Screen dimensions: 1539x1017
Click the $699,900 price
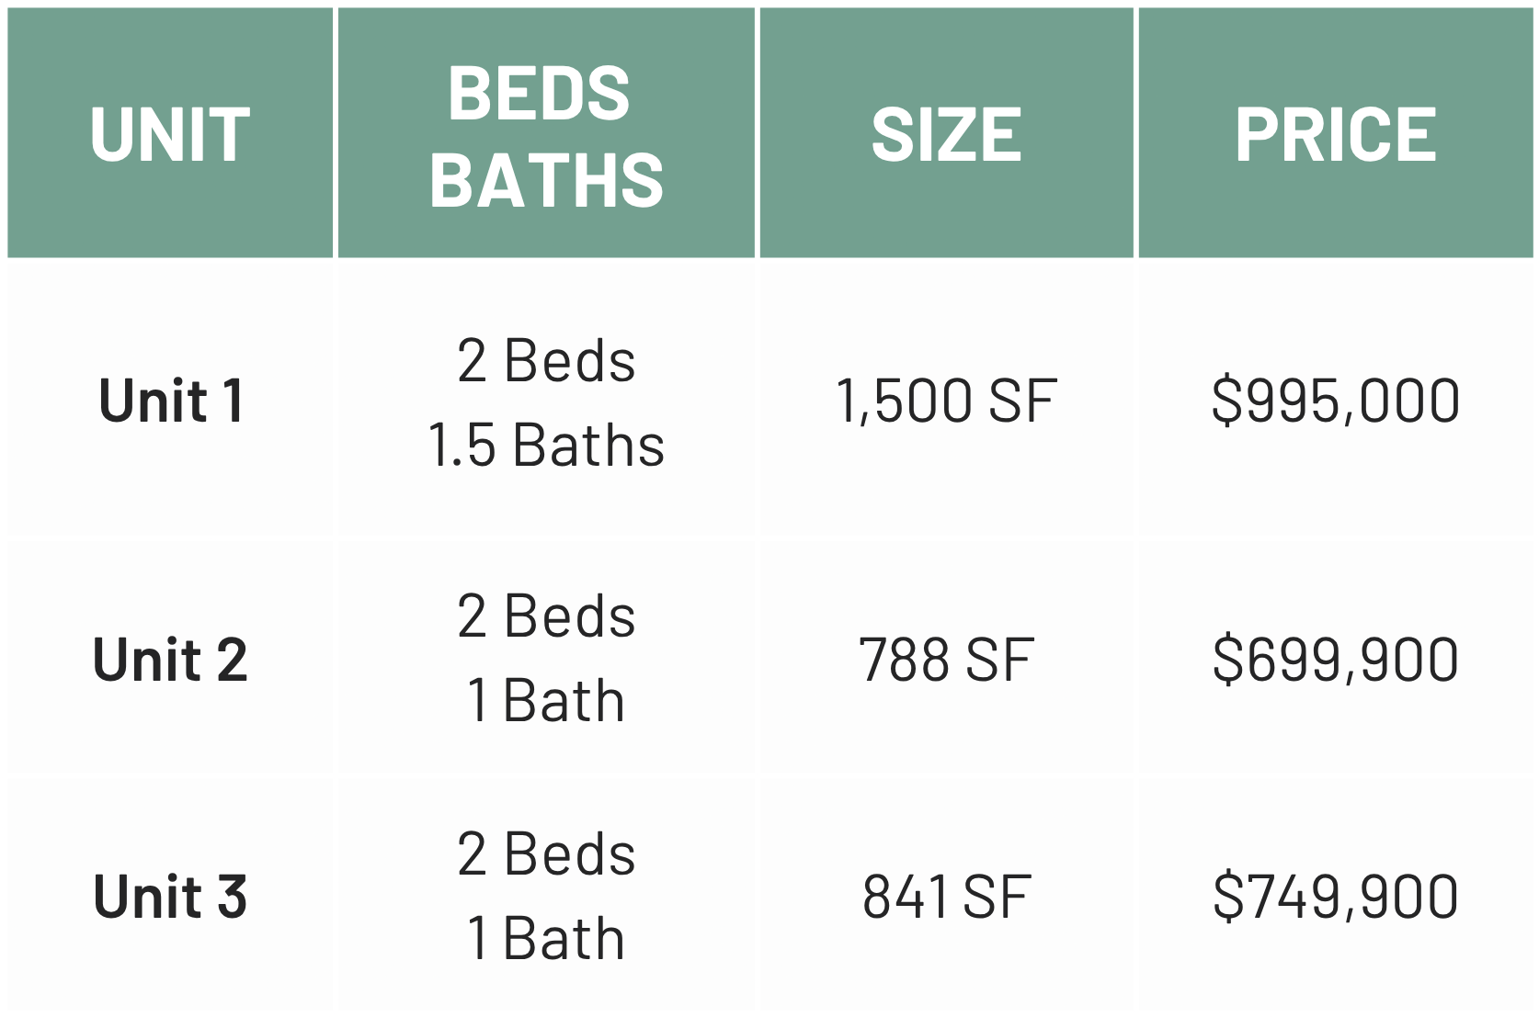pos(1335,660)
